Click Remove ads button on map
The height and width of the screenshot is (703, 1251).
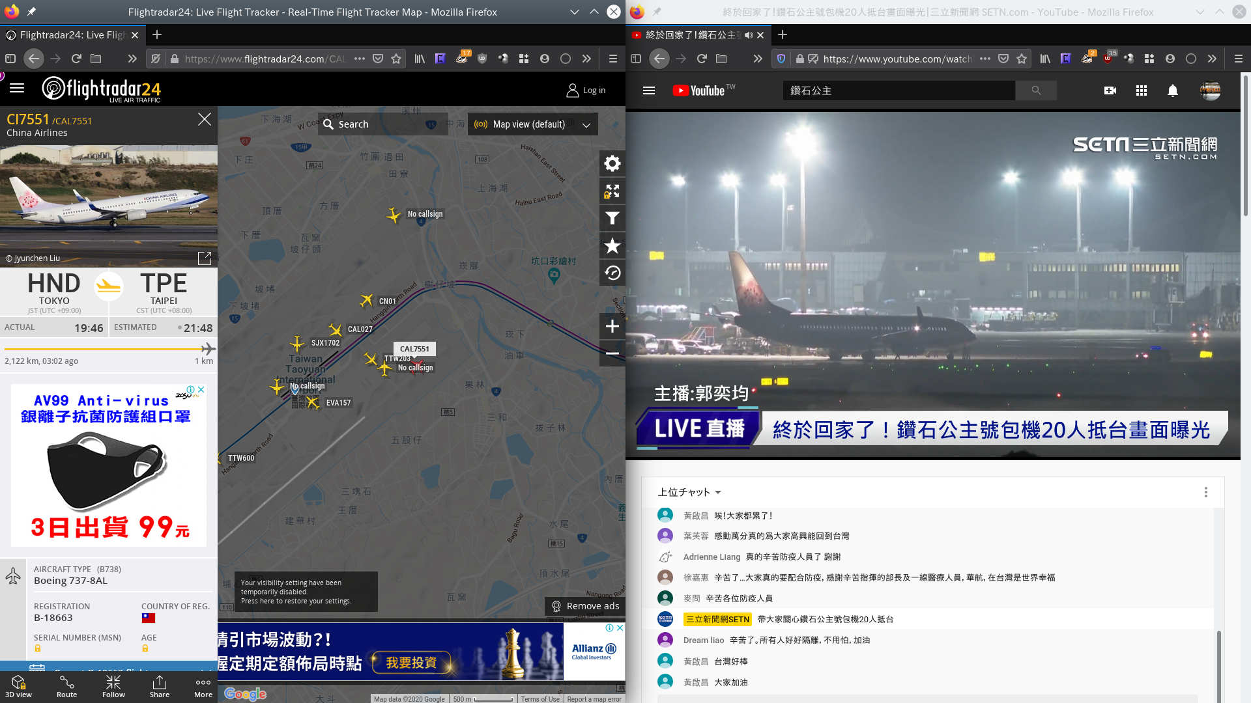click(585, 606)
